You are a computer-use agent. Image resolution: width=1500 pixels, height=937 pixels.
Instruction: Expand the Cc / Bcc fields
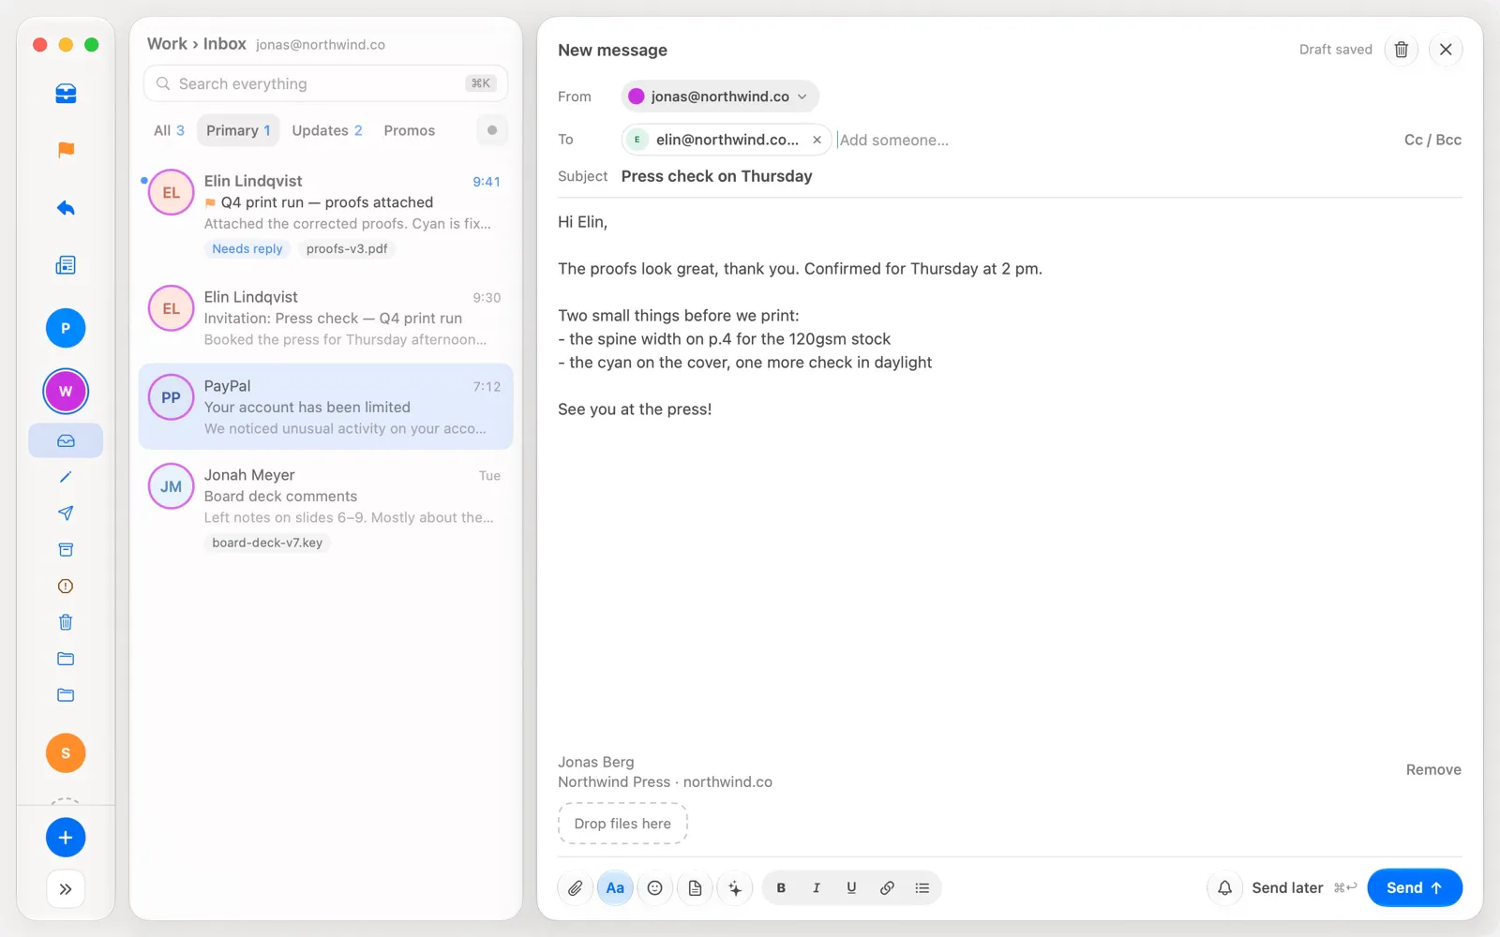[x=1432, y=140]
